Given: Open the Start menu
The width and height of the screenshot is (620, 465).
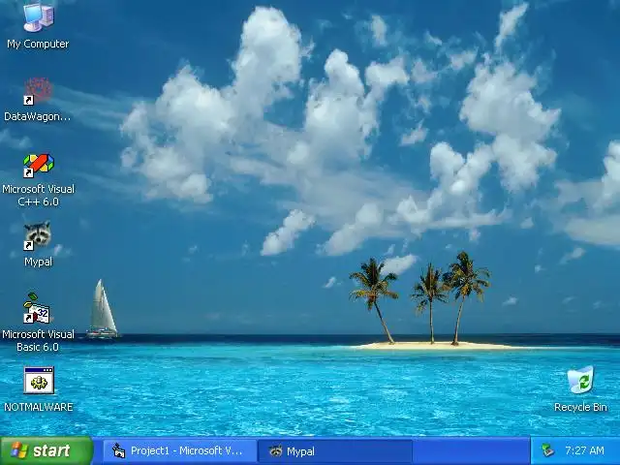Looking at the screenshot, I should (x=46, y=450).
